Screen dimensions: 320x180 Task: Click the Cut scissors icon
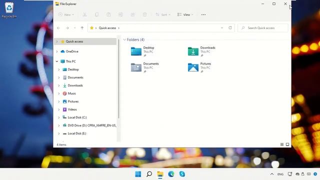coord(84,14)
